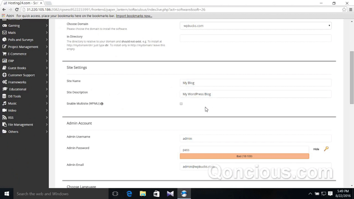Bookmark this page with star icon
The width and height of the screenshot is (354, 199).
(344, 9)
